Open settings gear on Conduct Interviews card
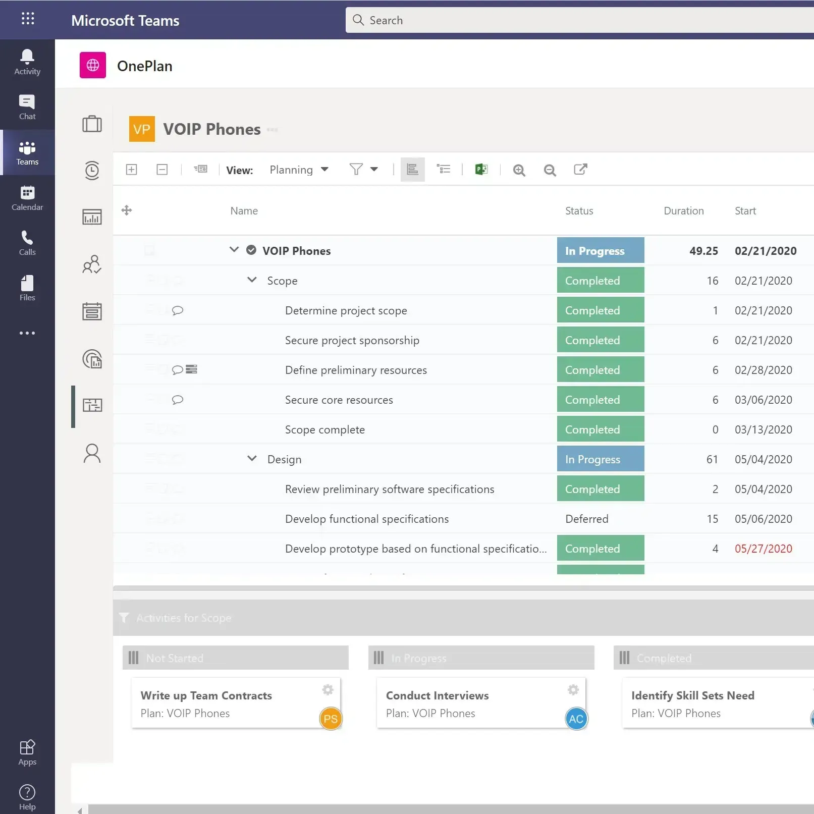Screen dimensions: 814x814 tap(573, 690)
